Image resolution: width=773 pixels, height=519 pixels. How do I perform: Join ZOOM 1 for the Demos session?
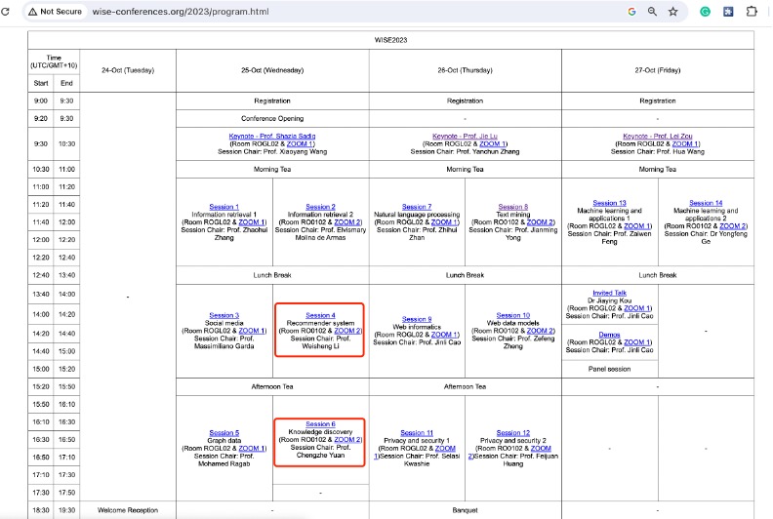[x=637, y=342]
